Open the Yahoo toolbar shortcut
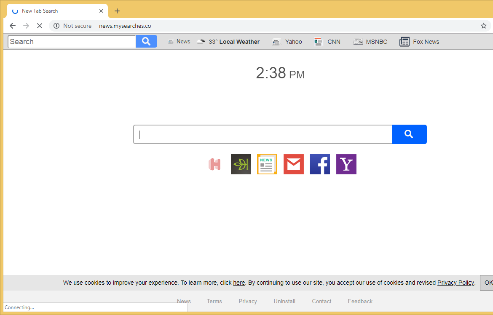This screenshot has height=315, width=493. [287, 42]
